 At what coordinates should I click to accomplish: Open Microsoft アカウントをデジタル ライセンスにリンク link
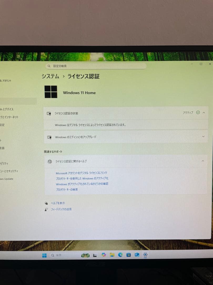tap(82, 173)
